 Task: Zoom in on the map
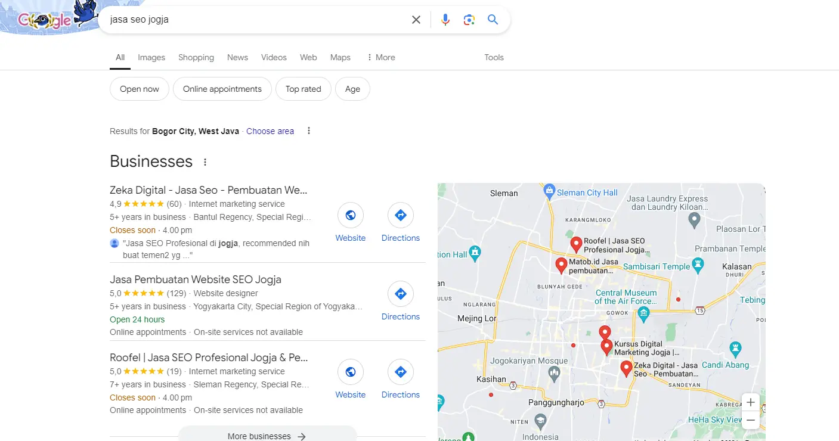pos(751,402)
